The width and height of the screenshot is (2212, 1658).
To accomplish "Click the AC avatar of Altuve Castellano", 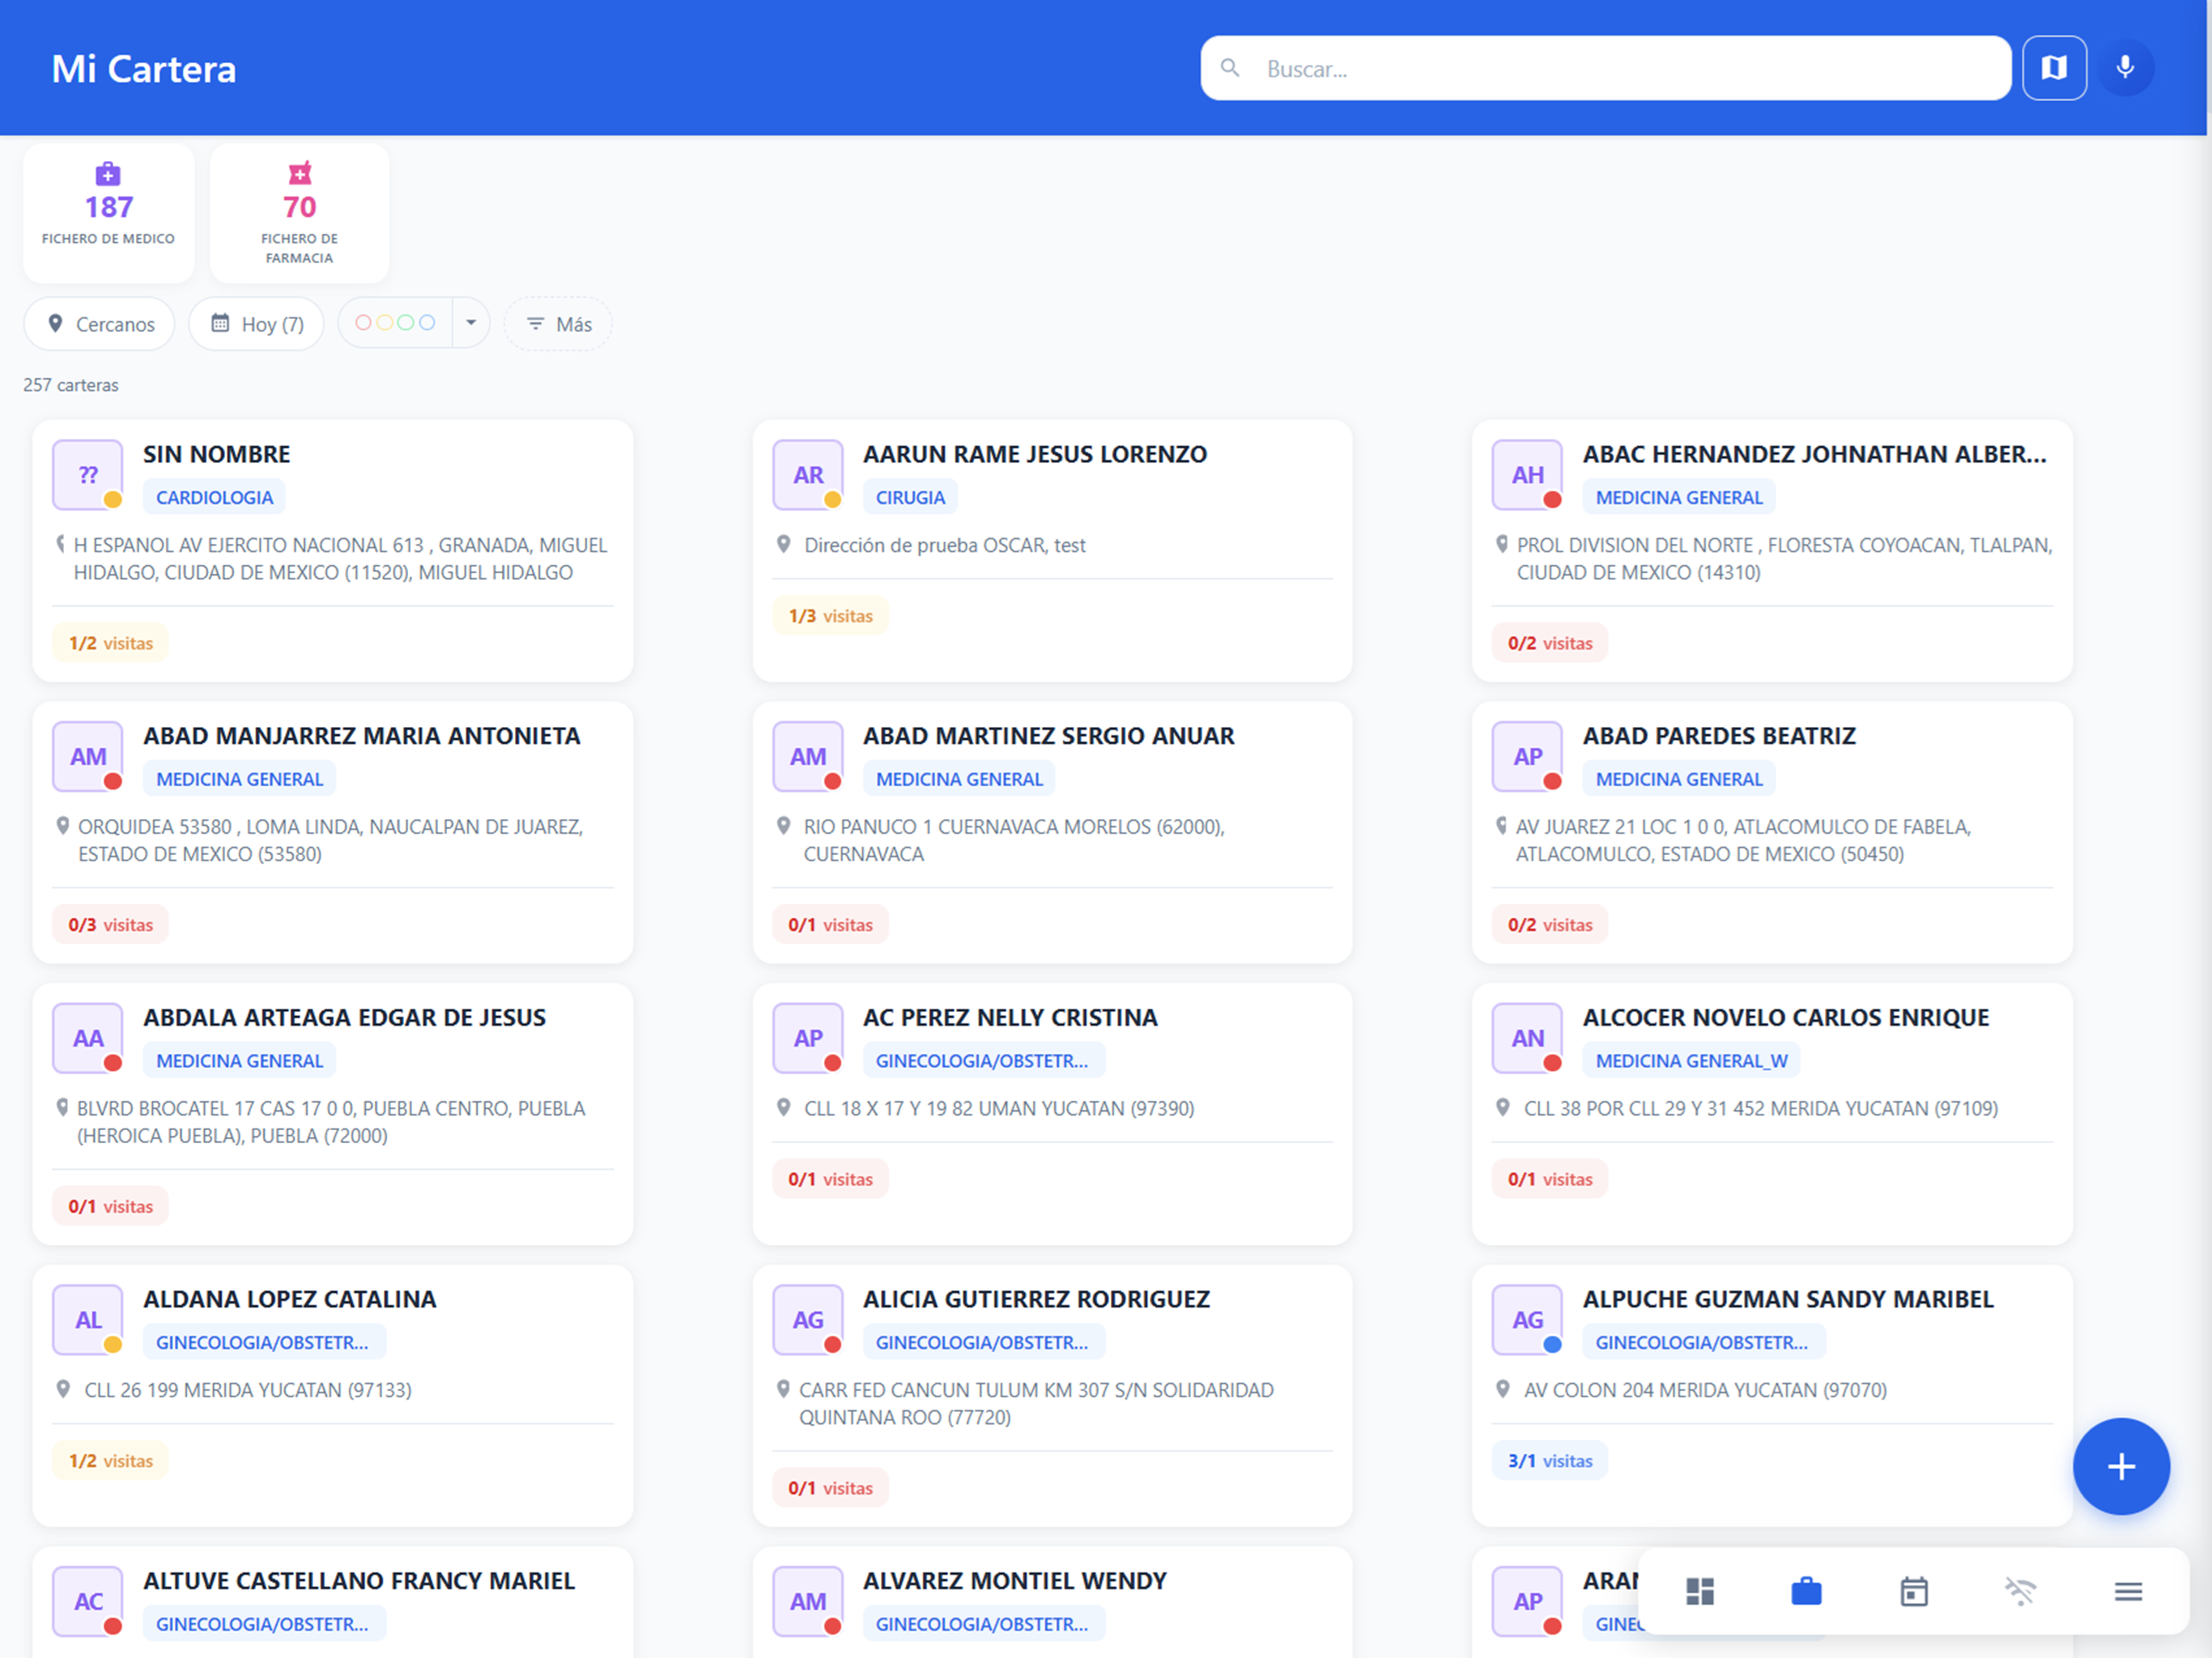I will 88,1601.
